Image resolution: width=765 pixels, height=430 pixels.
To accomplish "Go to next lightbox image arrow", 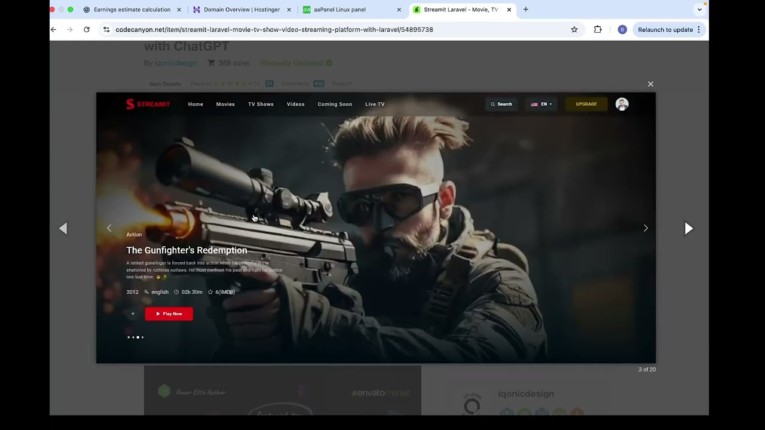I will pos(688,228).
